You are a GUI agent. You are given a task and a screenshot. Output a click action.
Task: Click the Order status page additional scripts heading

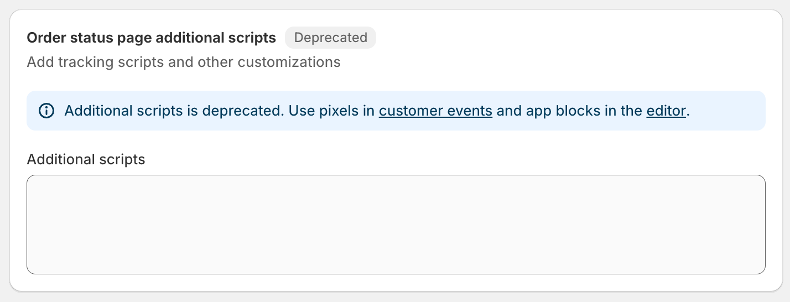(151, 38)
